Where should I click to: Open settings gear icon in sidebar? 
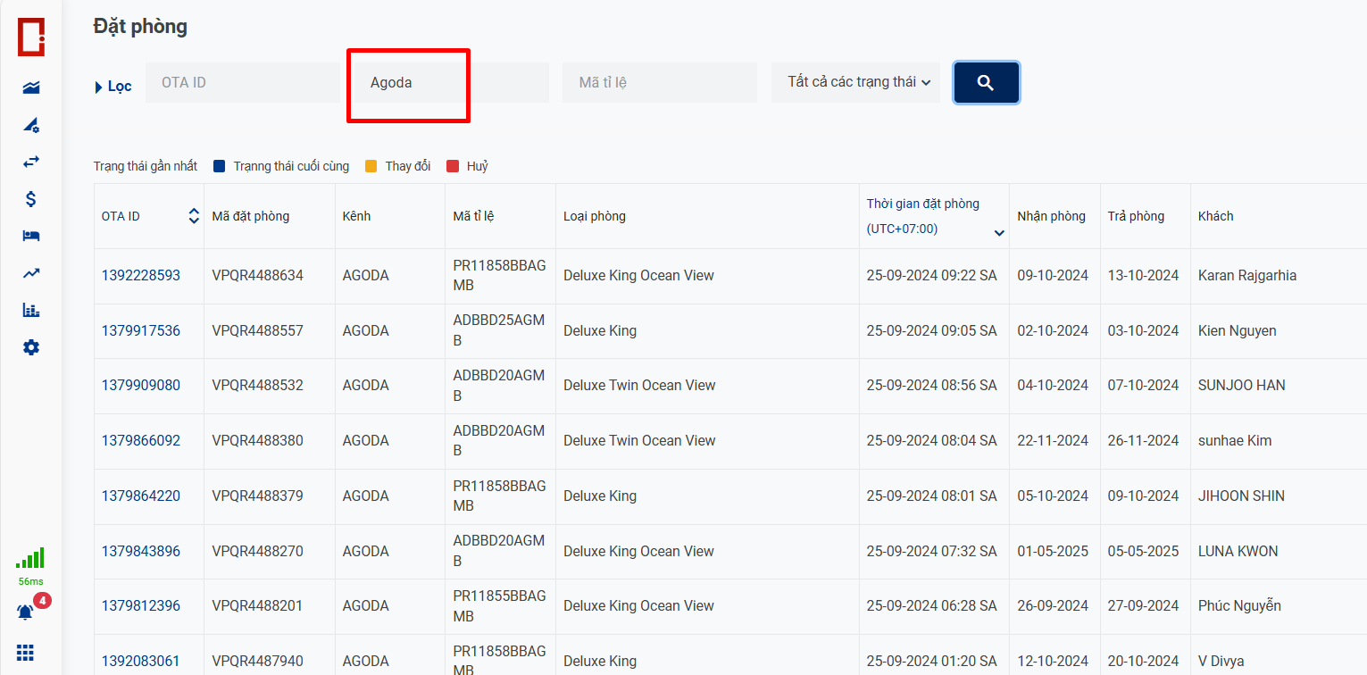pos(31,347)
